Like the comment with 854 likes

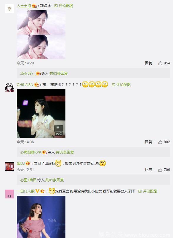(x=160, y=63)
